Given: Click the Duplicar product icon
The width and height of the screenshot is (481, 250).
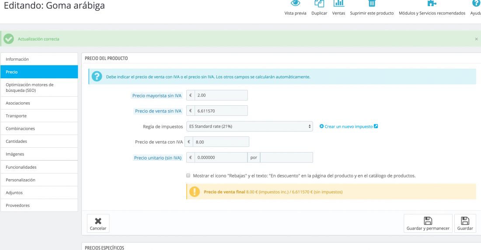Looking at the screenshot, I should pos(319,3).
